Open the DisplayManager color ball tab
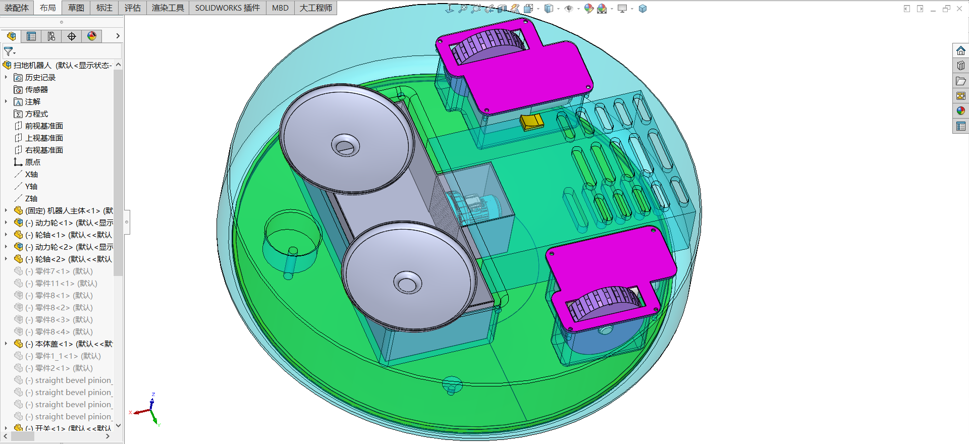The width and height of the screenshot is (969, 444). click(92, 36)
